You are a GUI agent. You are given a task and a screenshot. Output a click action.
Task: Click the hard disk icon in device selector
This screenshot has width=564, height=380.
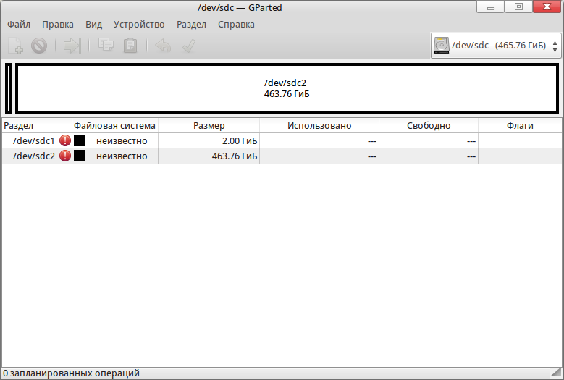(x=442, y=46)
